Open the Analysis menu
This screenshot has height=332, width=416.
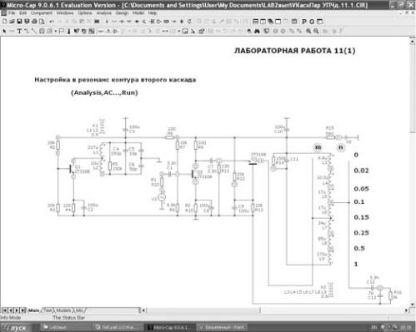coord(104,13)
